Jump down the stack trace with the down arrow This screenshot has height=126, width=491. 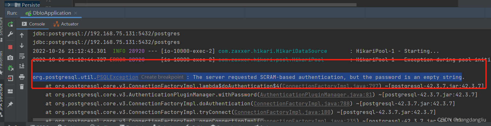[22, 45]
